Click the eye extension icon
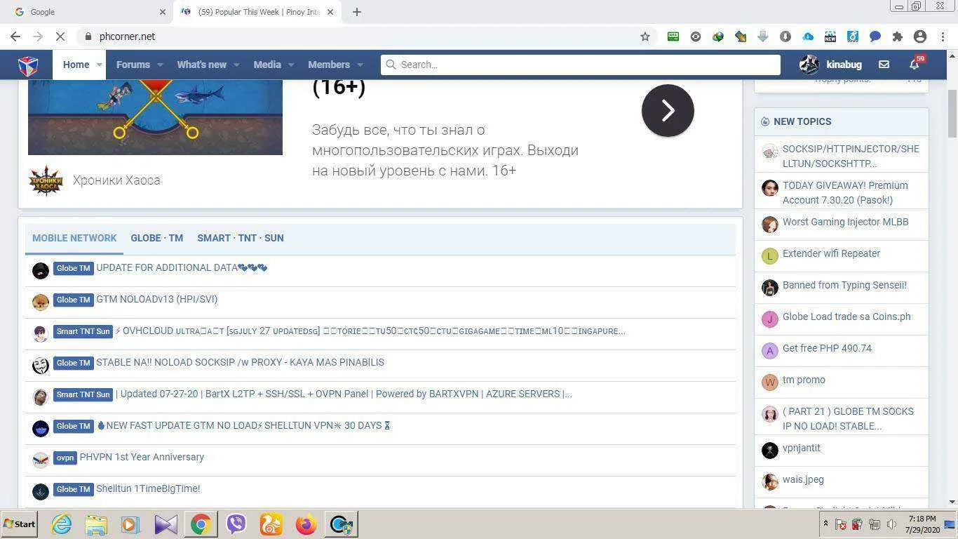 coord(696,36)
